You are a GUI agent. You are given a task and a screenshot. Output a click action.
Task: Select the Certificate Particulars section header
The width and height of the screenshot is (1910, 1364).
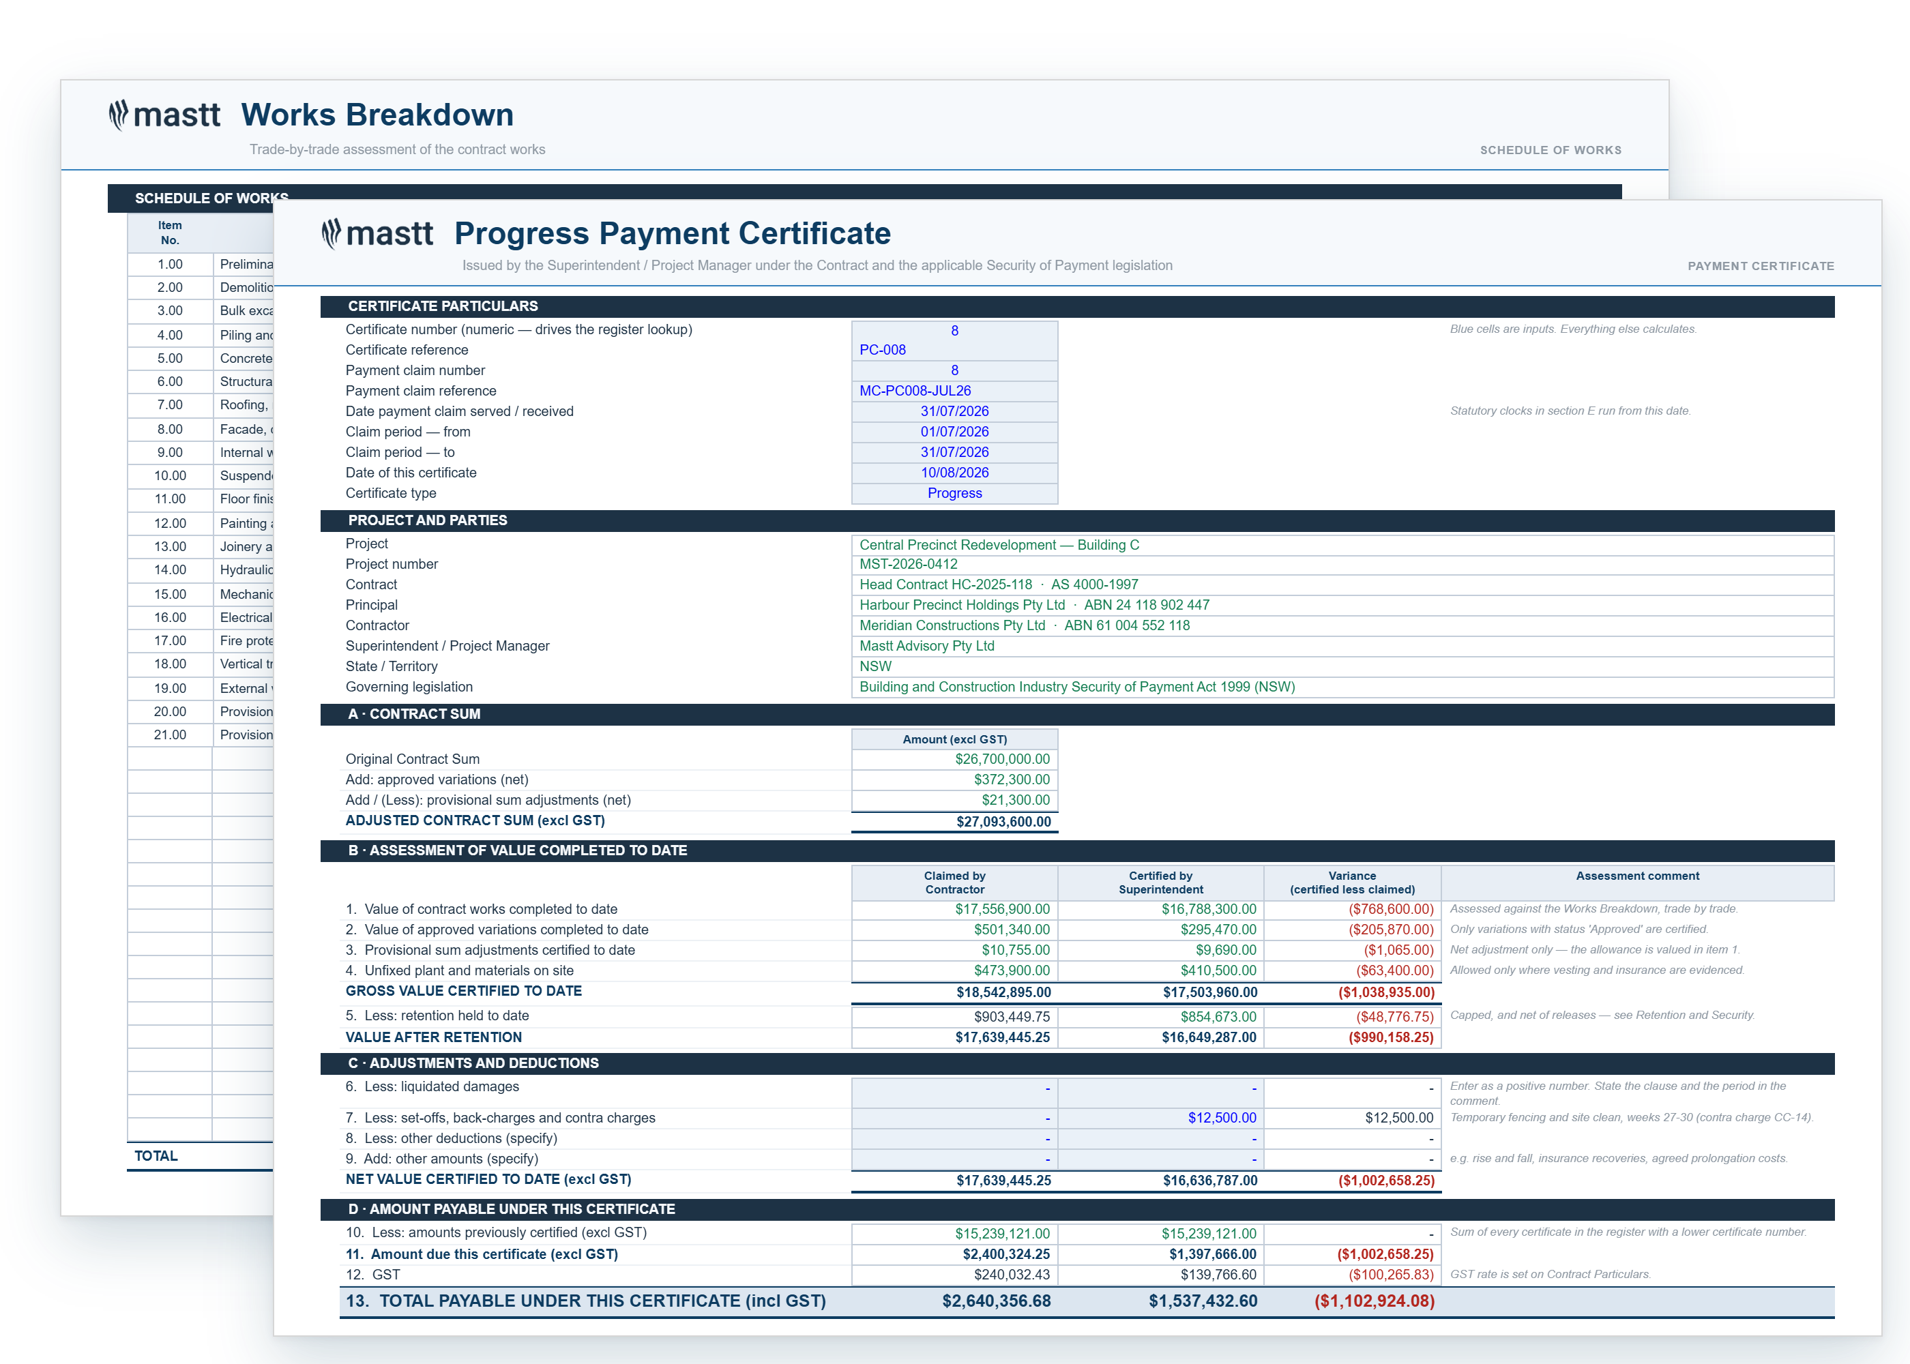[x=1077, y=307]
